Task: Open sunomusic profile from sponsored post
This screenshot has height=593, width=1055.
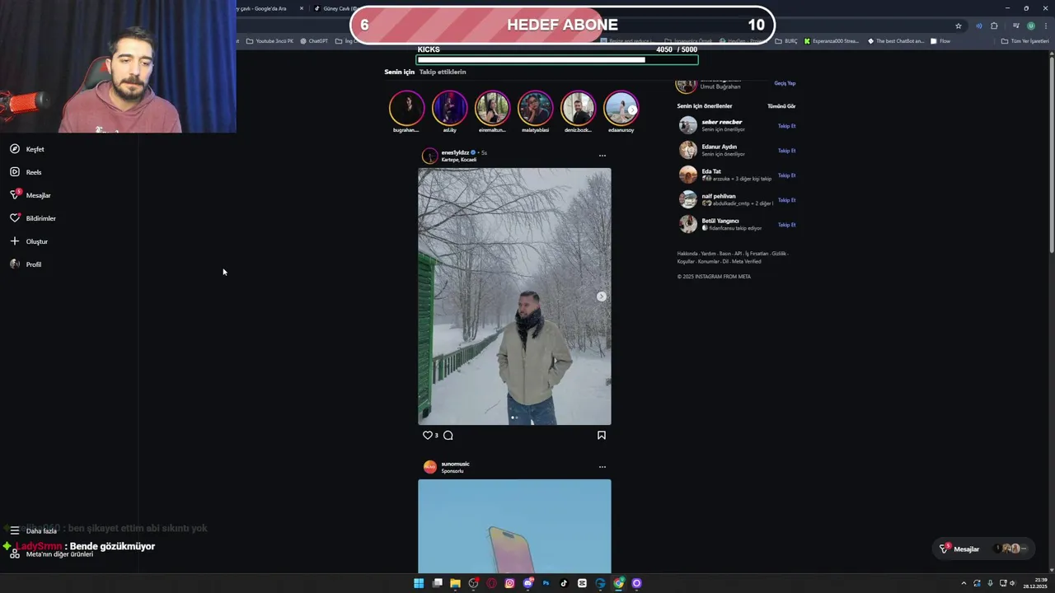Action: [455, 464]
